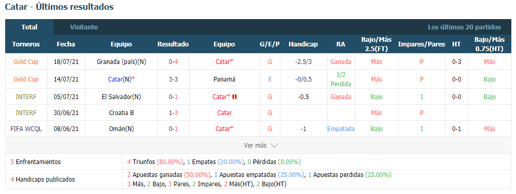This screenshot has width=516, height=194.
Task: Open the Panamá team link
Action: tap(224, 79)
